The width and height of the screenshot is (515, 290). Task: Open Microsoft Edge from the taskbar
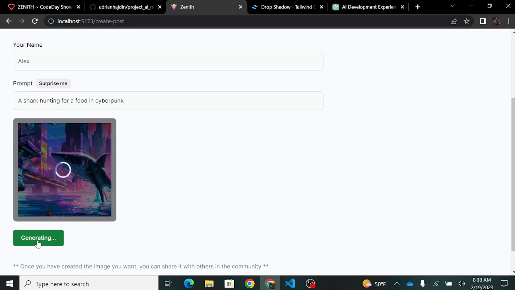click(x=189, y=284)
